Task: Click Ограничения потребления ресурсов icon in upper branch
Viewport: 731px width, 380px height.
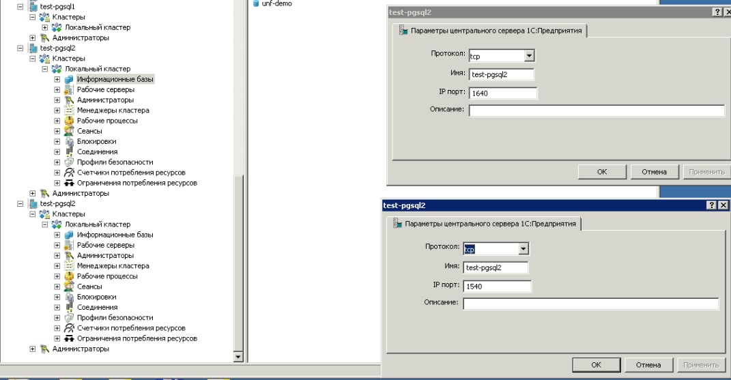Action: (69, 183)
